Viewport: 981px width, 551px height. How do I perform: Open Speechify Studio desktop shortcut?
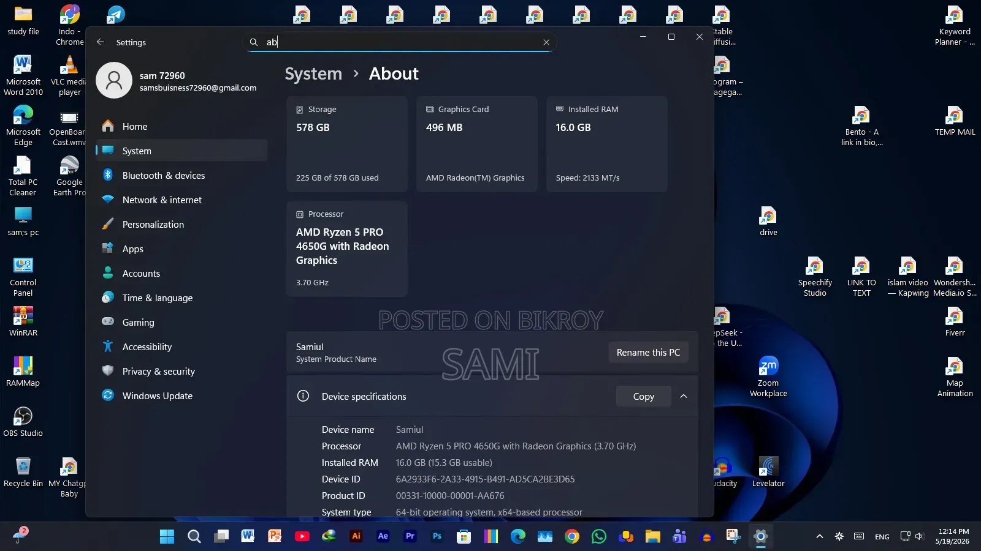pyautogui.click(x=815, y=277)
